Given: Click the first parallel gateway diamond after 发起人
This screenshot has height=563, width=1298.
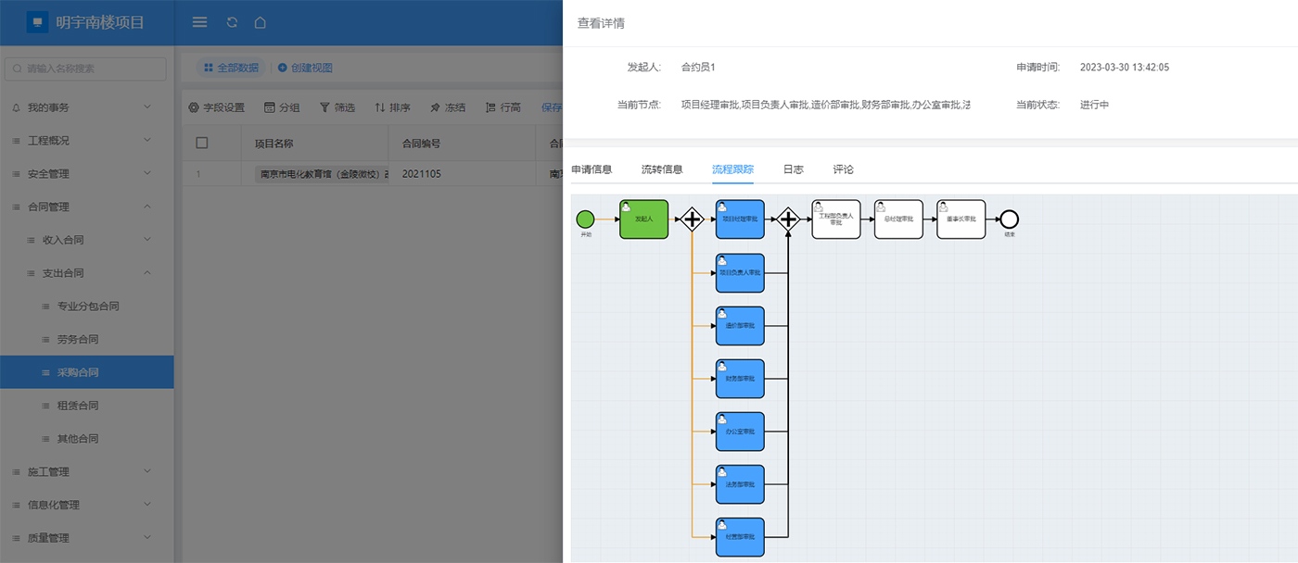Looking at the screenshot, I should coord(693,219).
